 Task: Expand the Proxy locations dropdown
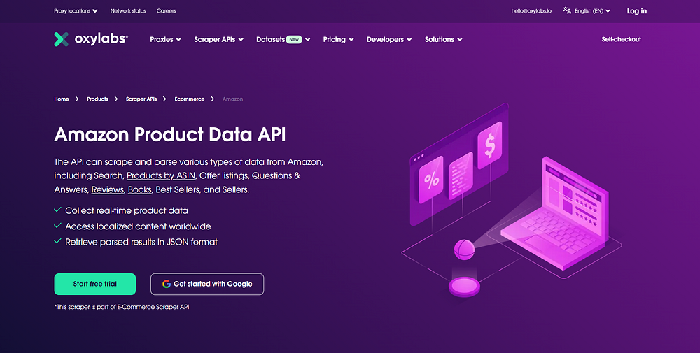76,10
